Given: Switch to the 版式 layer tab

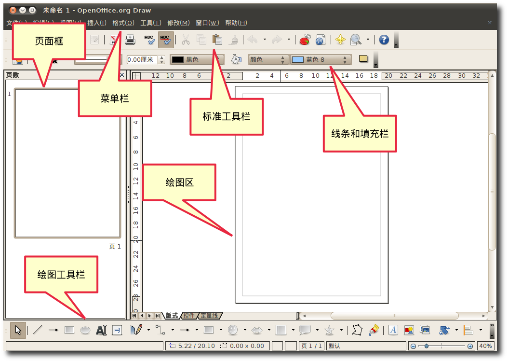Looking at the screenshot, I should [x=172, y=315].
